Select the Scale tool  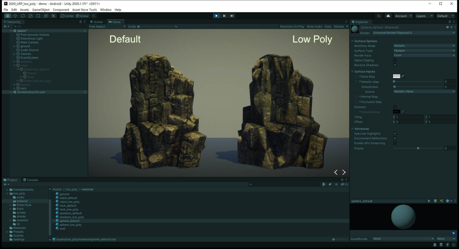click(30, 16)
